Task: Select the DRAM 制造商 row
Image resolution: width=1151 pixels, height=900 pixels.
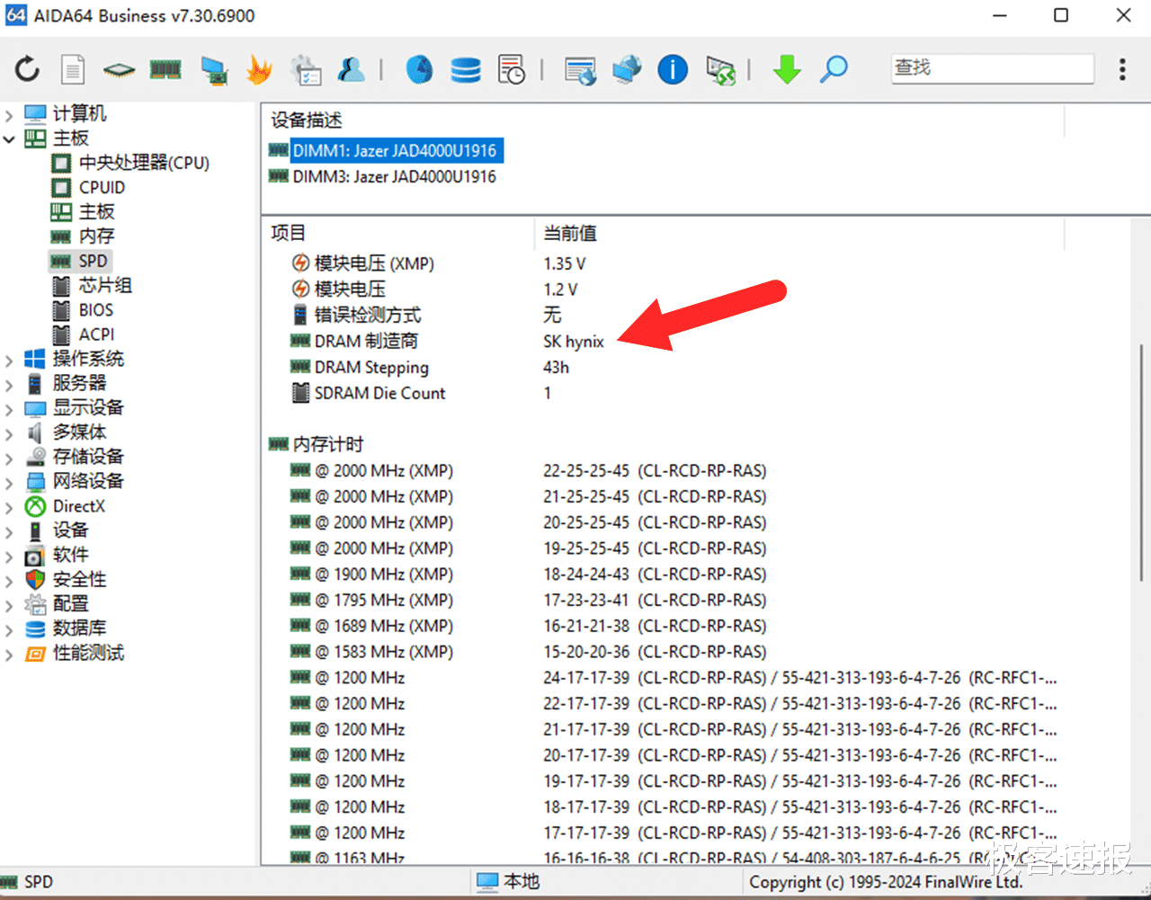Action: point(665,341)
